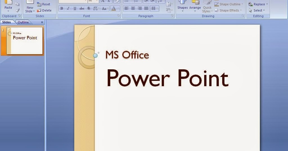Screen dimensions: 288x151
Task: Click the 'Power Point' text on slide
Action: 167,78
